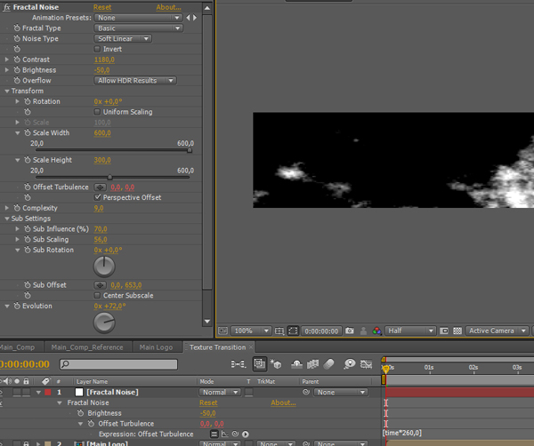Open the Noise Type Soft Linear dropdown

[124, 39]
